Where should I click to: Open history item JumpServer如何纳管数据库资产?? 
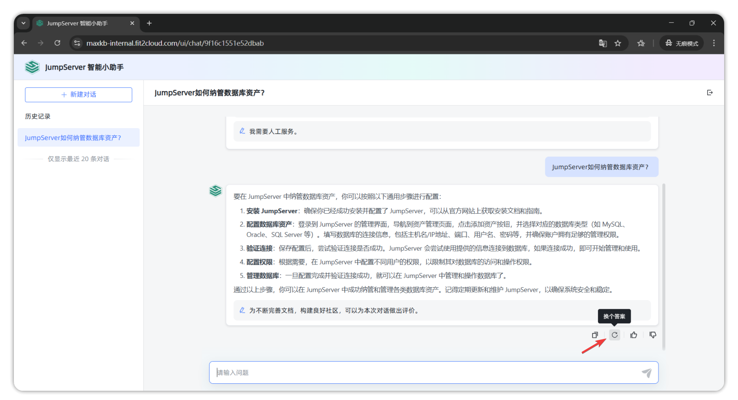coord(79,137)
